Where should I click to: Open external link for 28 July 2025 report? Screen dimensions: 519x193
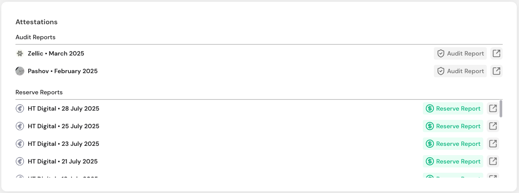click(493, 108)
